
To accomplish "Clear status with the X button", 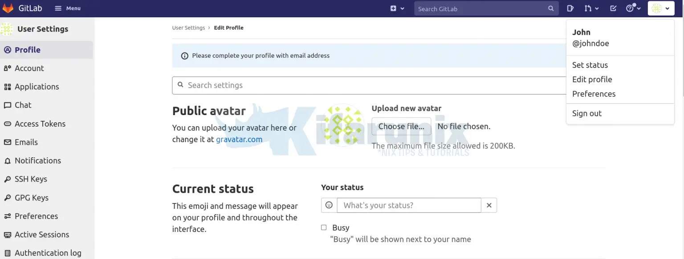I will (489, 205).
